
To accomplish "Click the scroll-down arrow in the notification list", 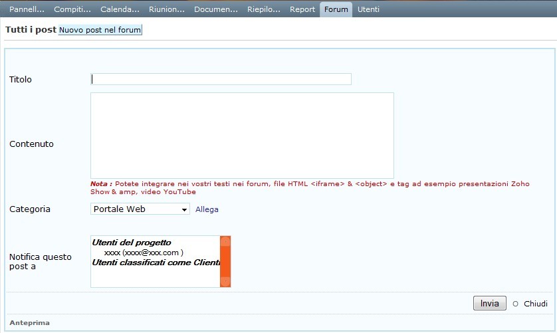I will tap(225, 282).
